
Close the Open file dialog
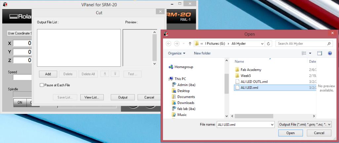click(332, 33)
